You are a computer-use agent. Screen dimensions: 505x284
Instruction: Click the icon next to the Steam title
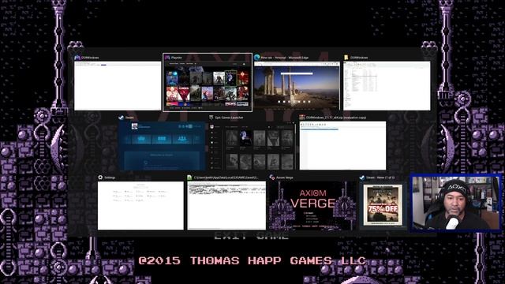(121, 118)
